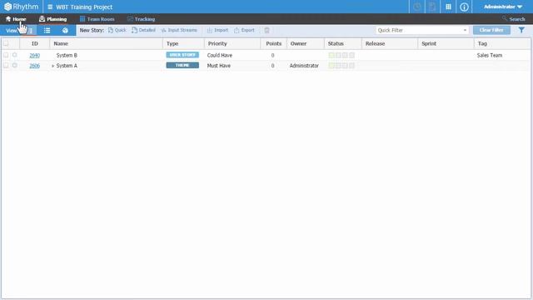This screenshot has height=300, width=533.
Task: Click the Sales Team tag cell
Action: coord(490,55)
